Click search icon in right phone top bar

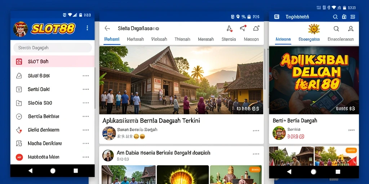tap(335, 17)
